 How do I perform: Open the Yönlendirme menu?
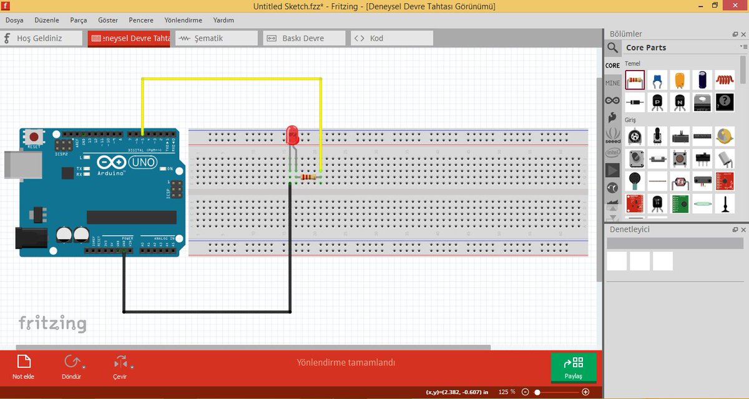[184, 20]
